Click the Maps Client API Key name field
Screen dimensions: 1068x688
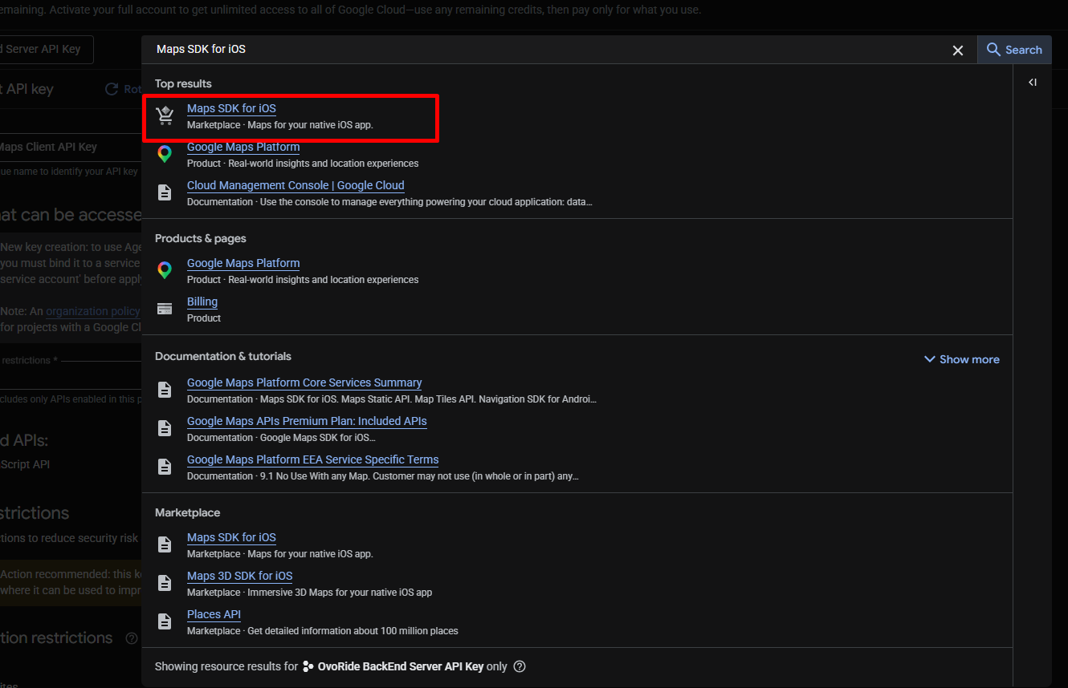pos(71,147)
